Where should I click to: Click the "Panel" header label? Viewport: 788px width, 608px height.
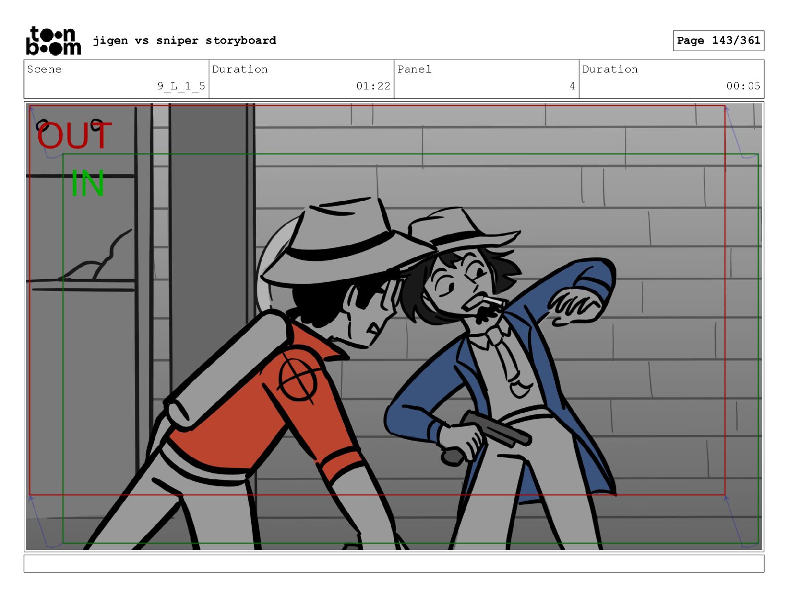point(414,69)
